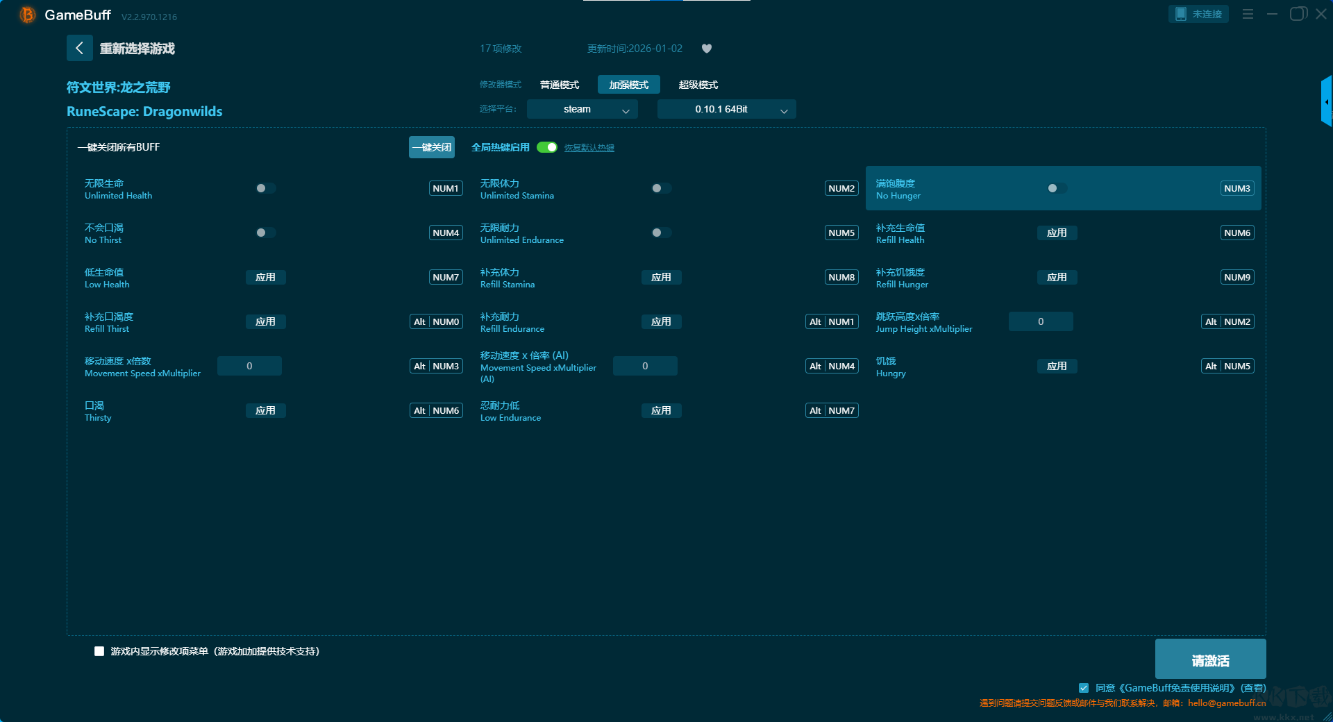This screenshot has height=722, width=1333.
Task: Minimize the GameBuff window
Action: tap(1272, 14)
